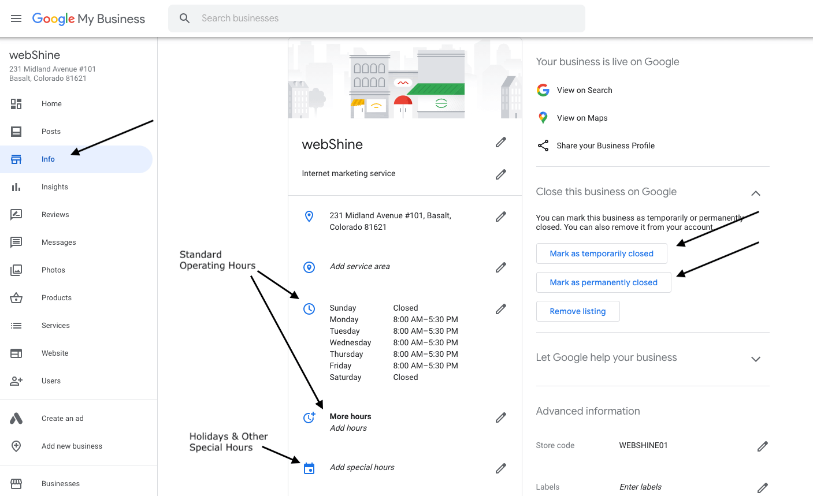Open the Photos icon in sidebar
The width and height of the screenshot is (813, 496).
[16, 270]
